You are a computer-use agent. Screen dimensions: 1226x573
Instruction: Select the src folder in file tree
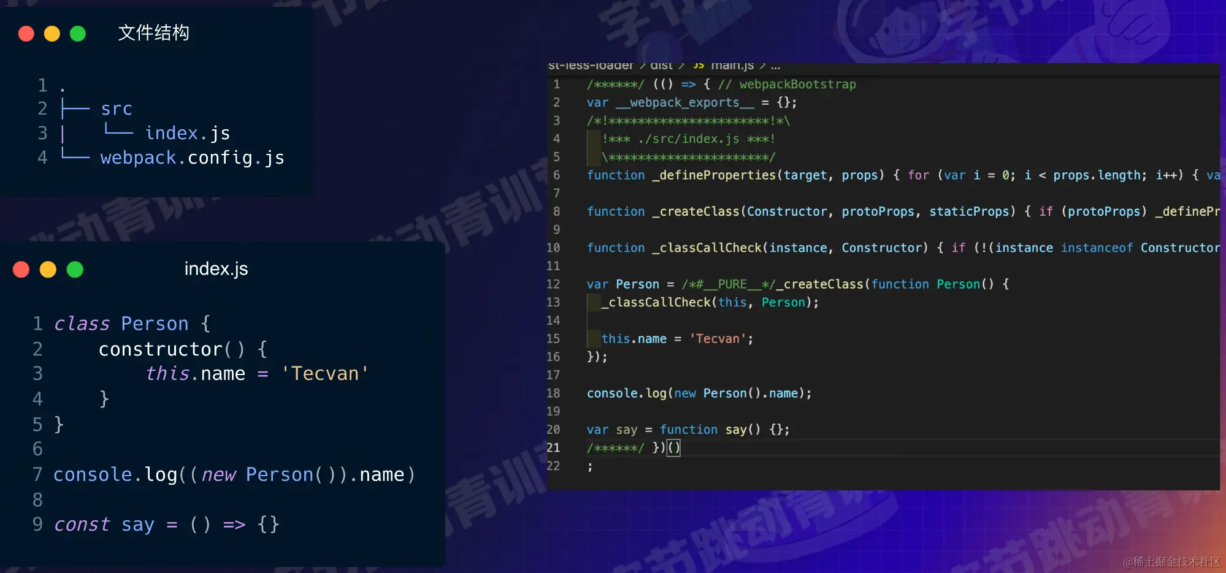coord(117,109)
